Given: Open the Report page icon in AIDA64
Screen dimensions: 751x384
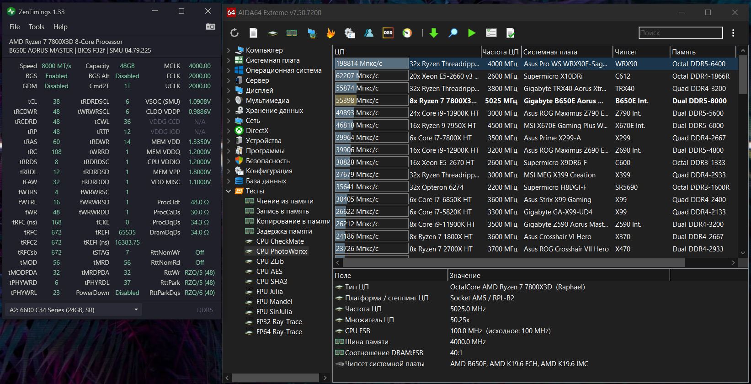Looking at the screenshot, I should pyautogui.click(x=253, y=33).
